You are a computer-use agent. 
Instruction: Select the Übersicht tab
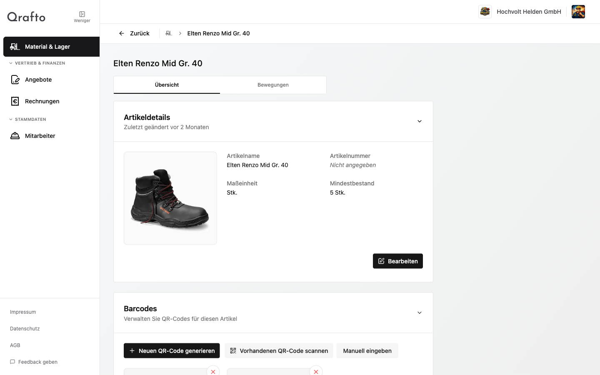167,85
